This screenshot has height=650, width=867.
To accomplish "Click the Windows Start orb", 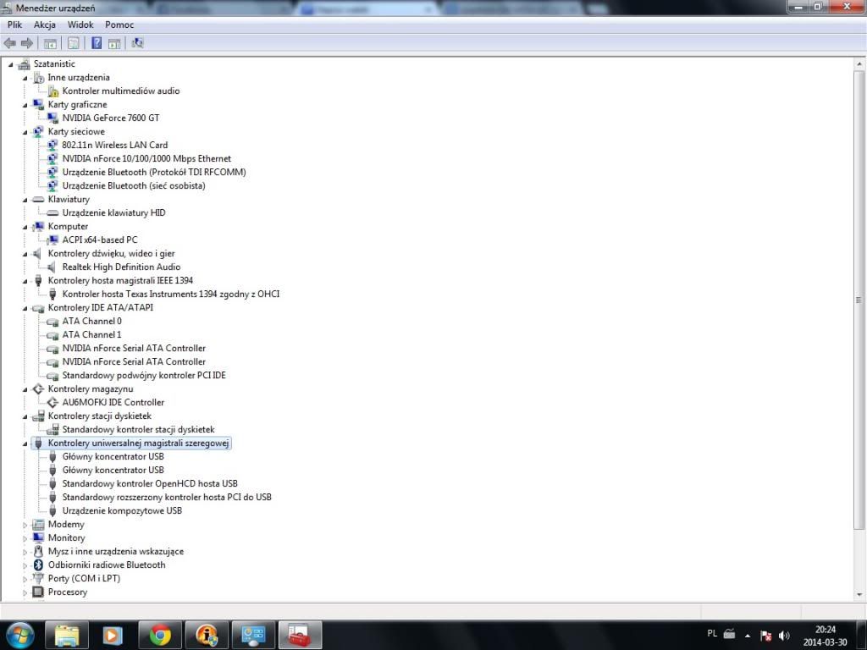I will pos(19,635).
